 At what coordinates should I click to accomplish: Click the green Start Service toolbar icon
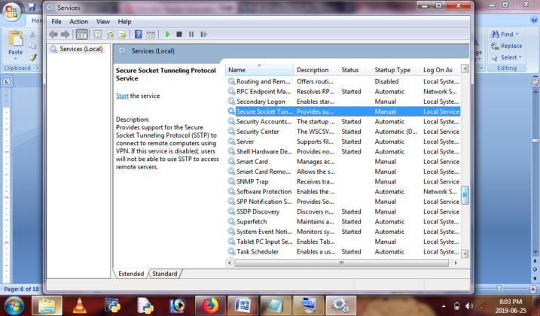(x=166, y=34)
